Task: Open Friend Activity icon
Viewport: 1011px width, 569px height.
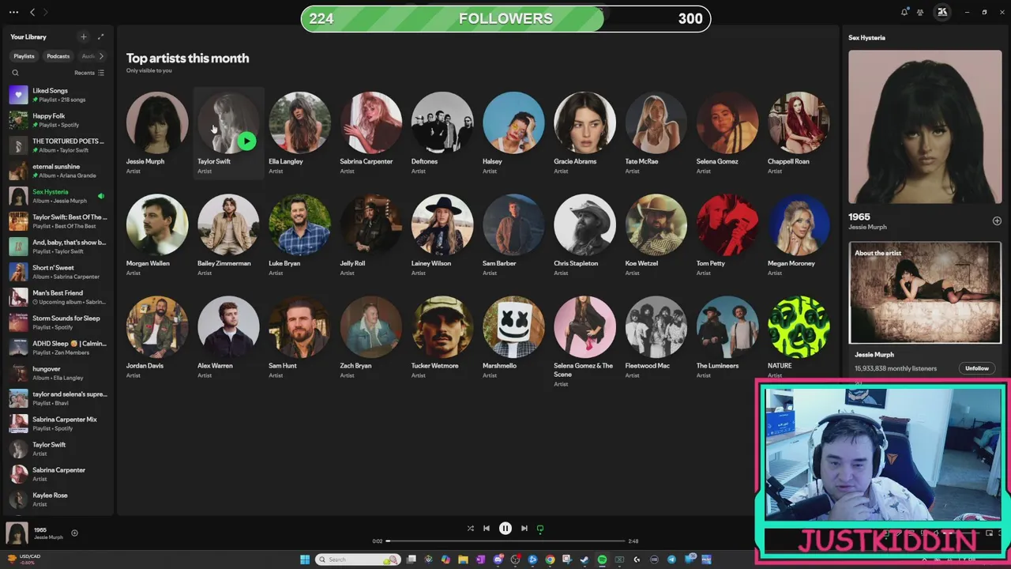Action: click(920, 12)
